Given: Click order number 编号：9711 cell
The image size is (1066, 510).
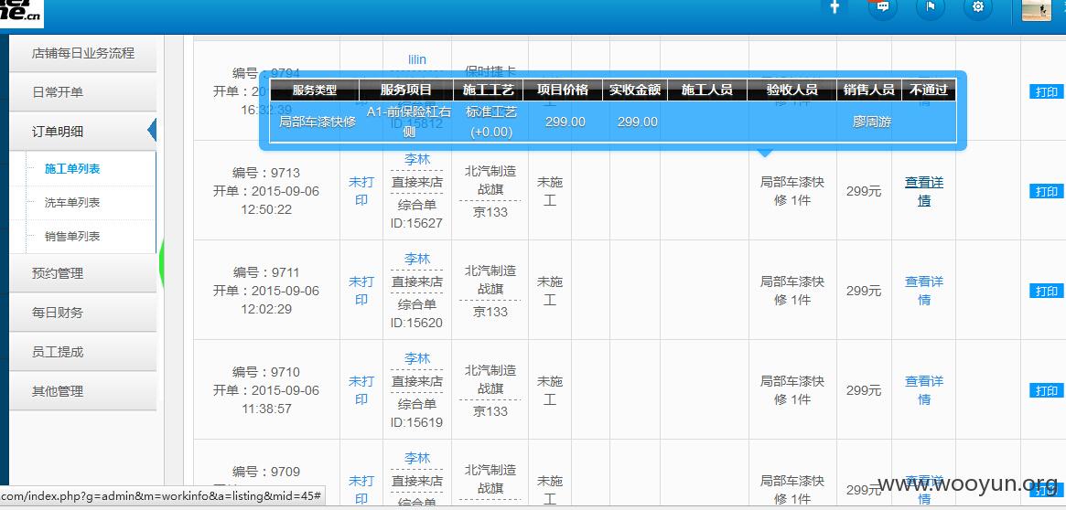Looking at the screenshot, I should click(x=266, y=272).
